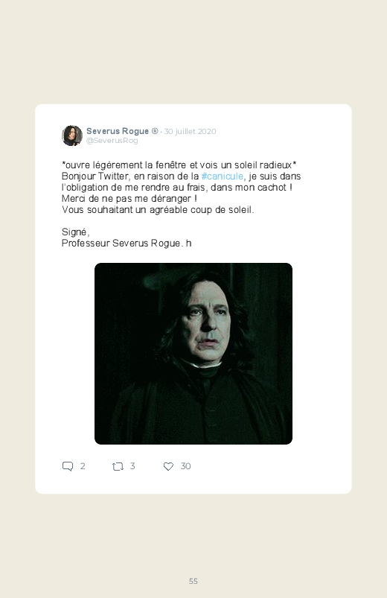Open the attached dark portrait image

(x=193, y=354)
